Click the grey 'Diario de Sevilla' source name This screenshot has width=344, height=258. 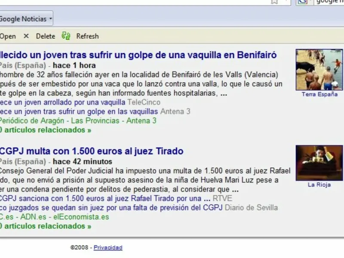pos(252,208)
